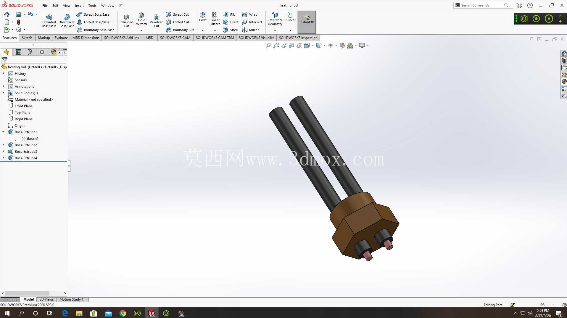This screenshot has height=318, width=567.
Task: Open the DimXpertManager tab icon
Action: (x=42, y=52)
